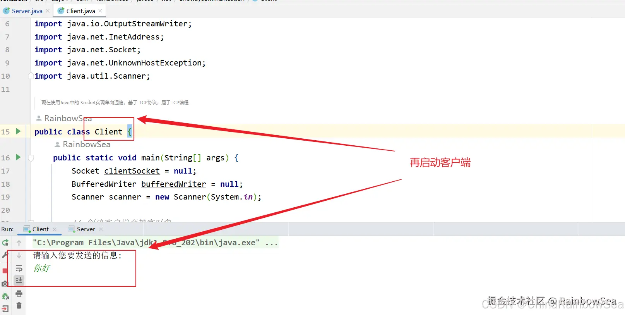This screenshot has height=315, width=625.
Task: Click the java.exe command line in console
Action: (155, 243)
